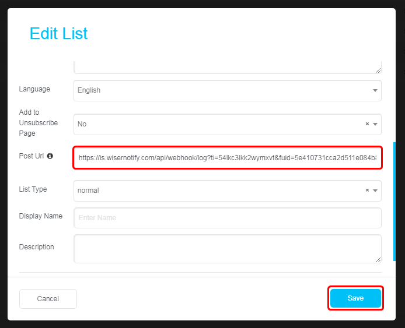
Task: Click the normal value in List Type
Action: (88, 191)
